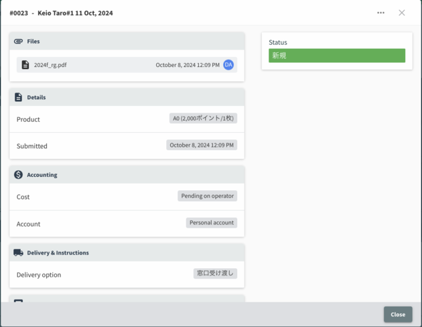Click the file upload timestamp
The width and height of the screenshot is (422, 327).
point(188,65)
